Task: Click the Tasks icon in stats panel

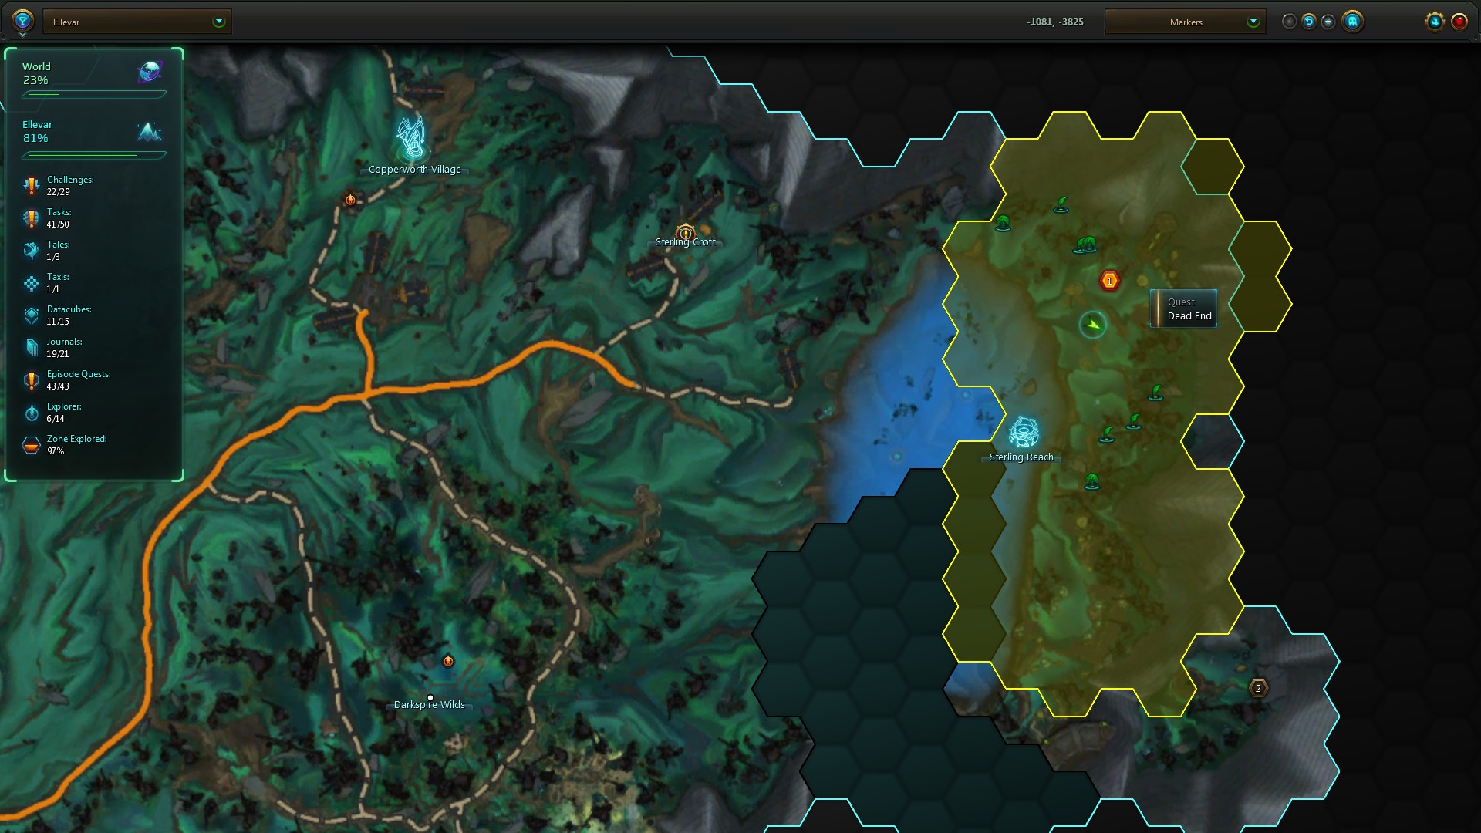Action: tap(31, 218)
